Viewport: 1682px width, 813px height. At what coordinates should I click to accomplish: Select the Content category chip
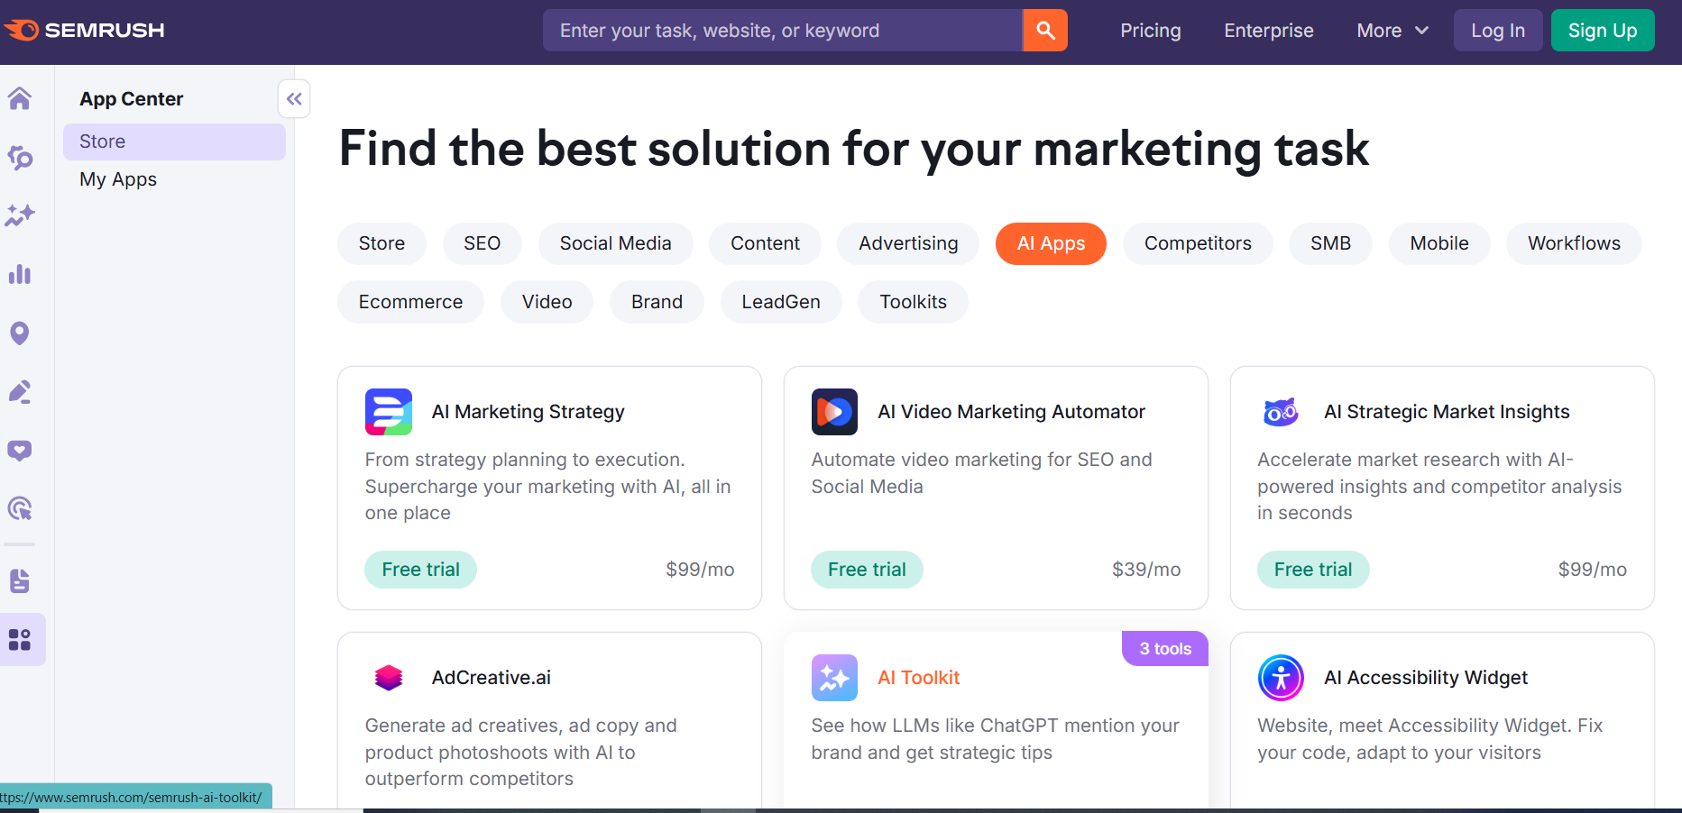[x=765, y=243]
